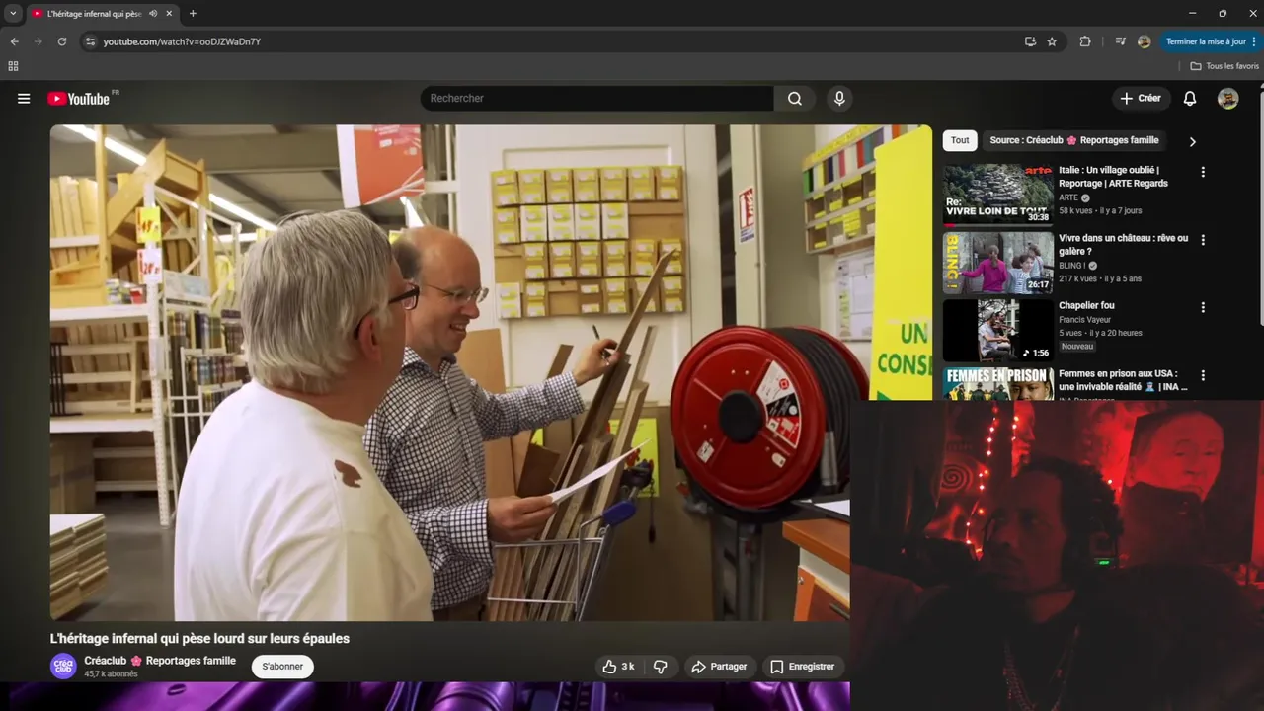Viewport: 1264px width, 711px height.
Task: Like the video with thumbs-up
Action: click(619, 667)
